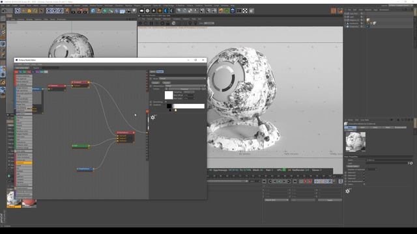Open Edit Render Settings icon
Screen dimensions: 417x234
[x=85, y=11]
